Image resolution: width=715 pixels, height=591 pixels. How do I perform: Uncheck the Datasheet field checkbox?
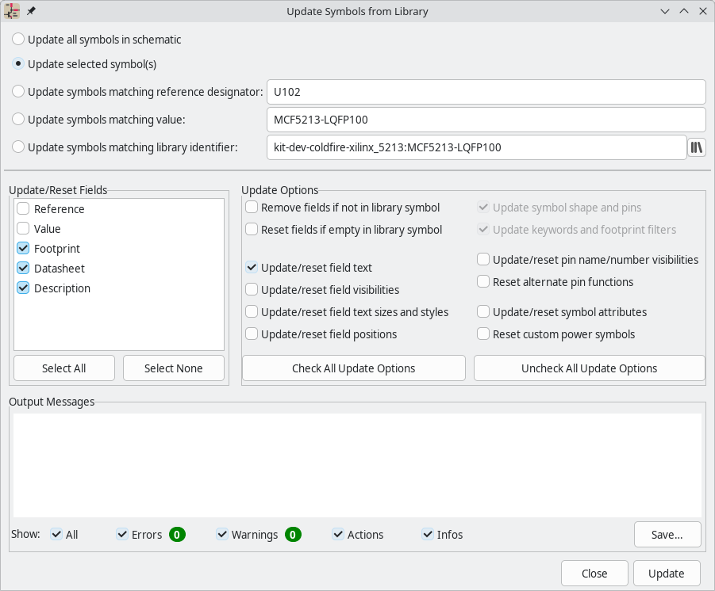(24, 269)
